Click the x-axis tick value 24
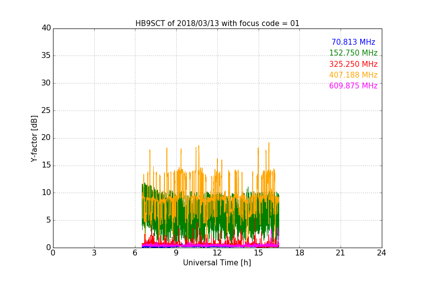The height and width of the screenshot is (283, 424). 381,253
